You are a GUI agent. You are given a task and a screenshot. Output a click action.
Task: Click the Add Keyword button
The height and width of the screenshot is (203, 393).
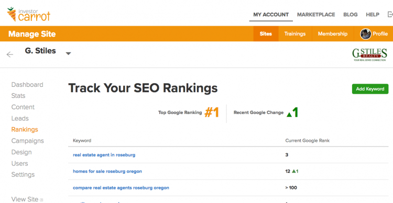pos(370,89)
